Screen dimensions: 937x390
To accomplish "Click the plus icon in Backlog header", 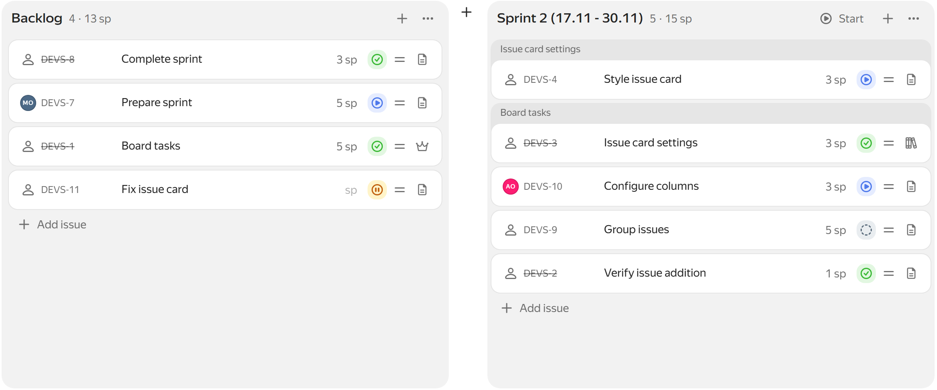I will click(402, 18).
